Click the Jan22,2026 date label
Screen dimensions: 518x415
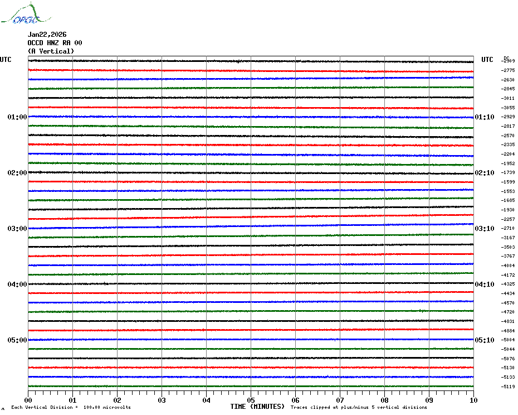coord(47,35)
